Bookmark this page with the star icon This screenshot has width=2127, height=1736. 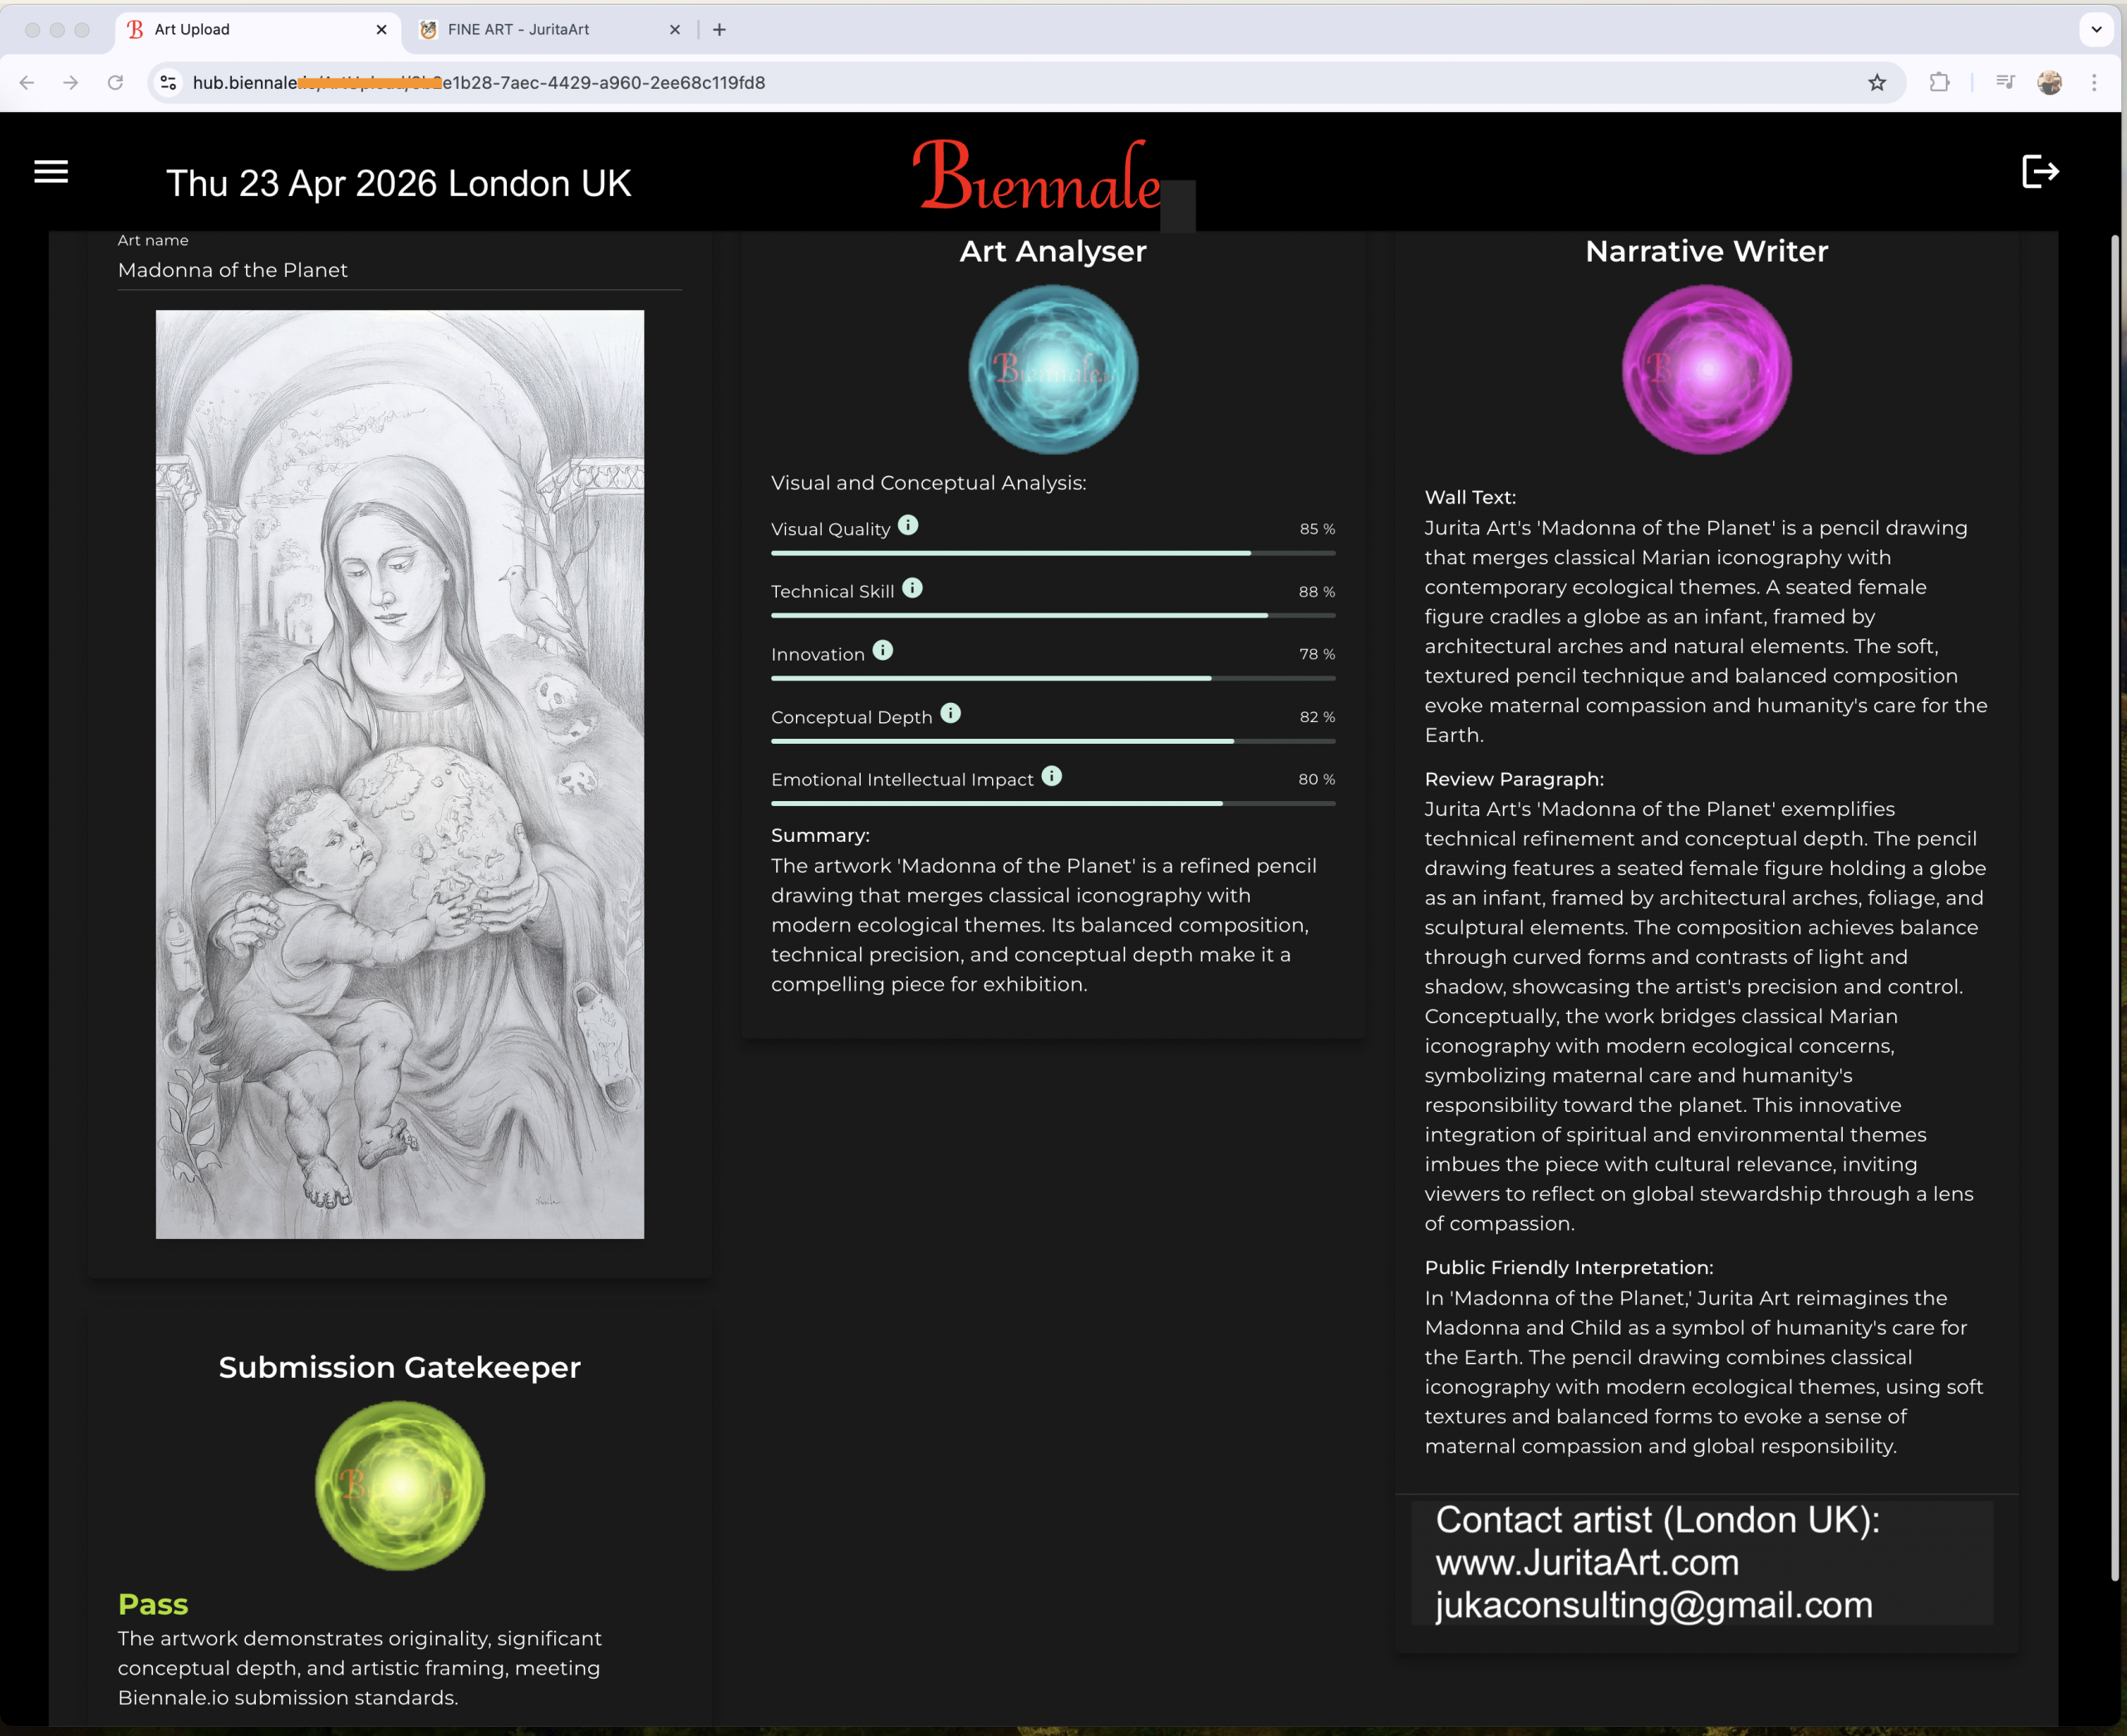coord(1877,83)
